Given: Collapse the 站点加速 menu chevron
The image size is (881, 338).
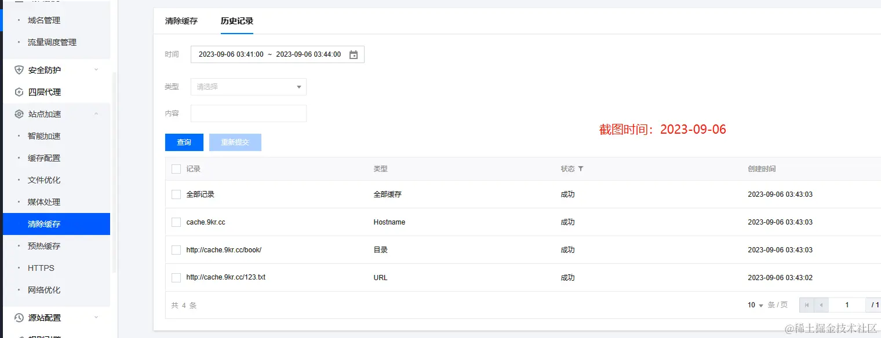Looking at the screenshot, I should point(96,114).
